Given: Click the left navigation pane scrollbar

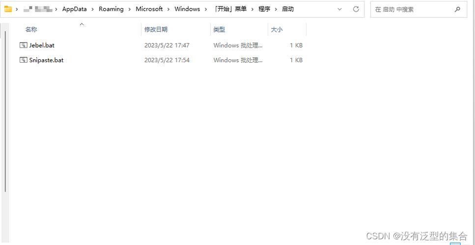Looking at the screenshot, I should 4,112.
